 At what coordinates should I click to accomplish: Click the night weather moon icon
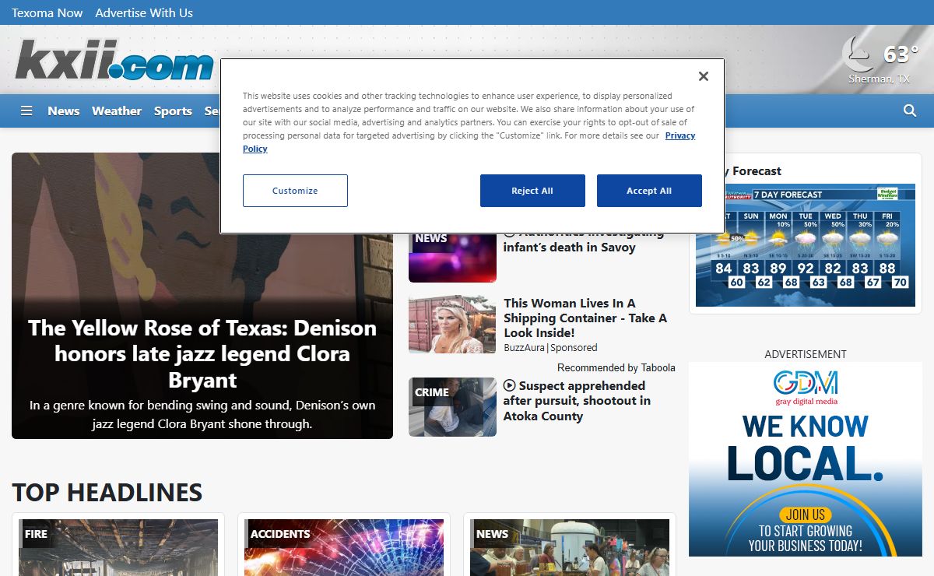pos(859,54)
